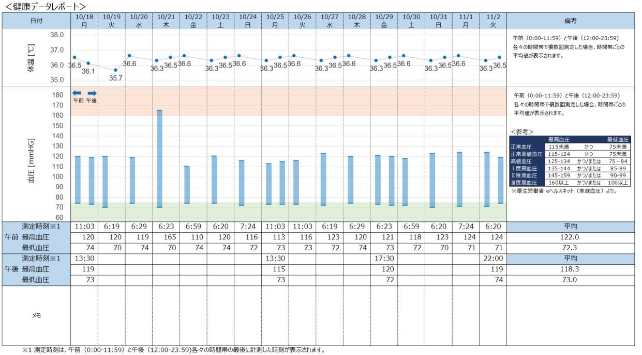Select the 11:03 morning time for 10/26

tap(303, 227)
